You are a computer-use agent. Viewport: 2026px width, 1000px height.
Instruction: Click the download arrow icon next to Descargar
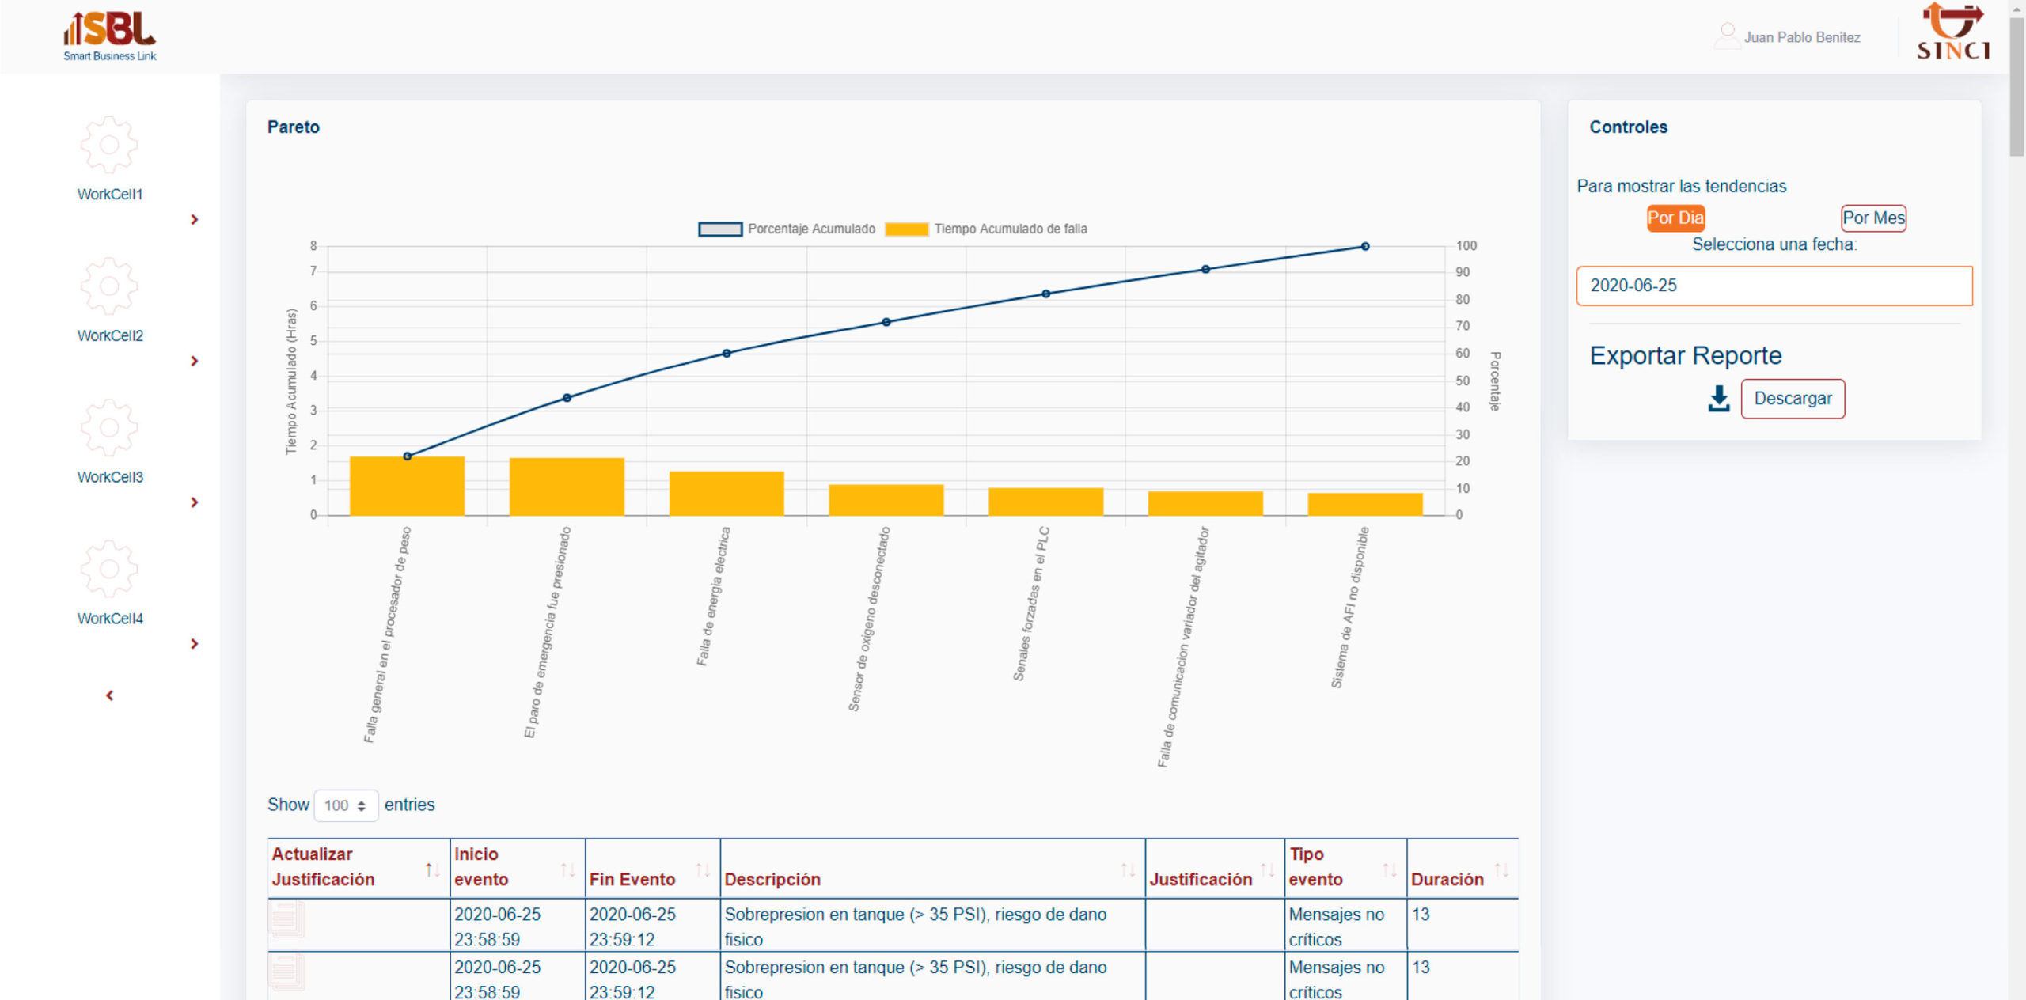(x=1719, y=399)
